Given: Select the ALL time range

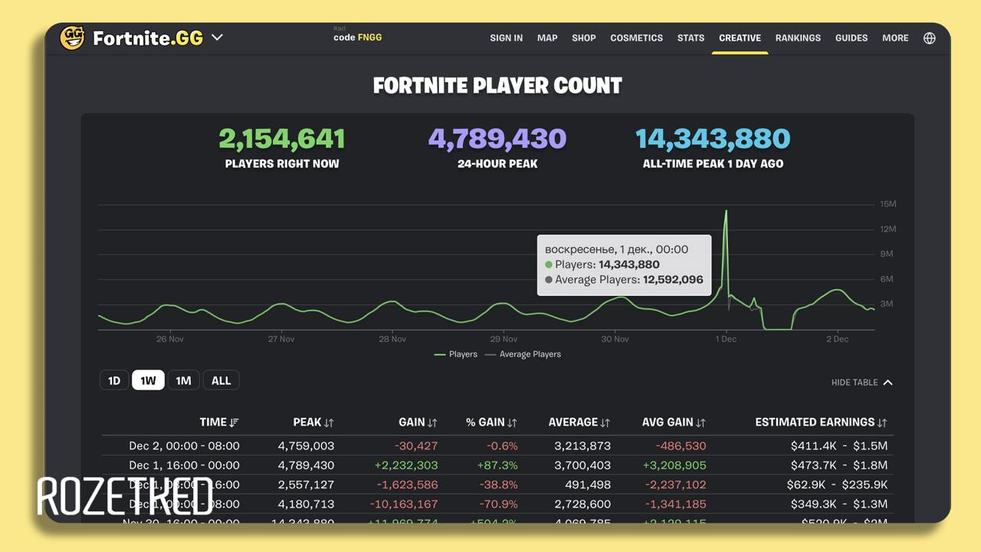Looking at the screenshot, I should click(x=221, y=380).
